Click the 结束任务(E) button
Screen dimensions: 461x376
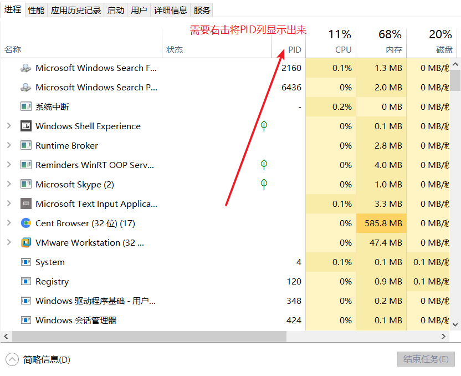point(426,359)
